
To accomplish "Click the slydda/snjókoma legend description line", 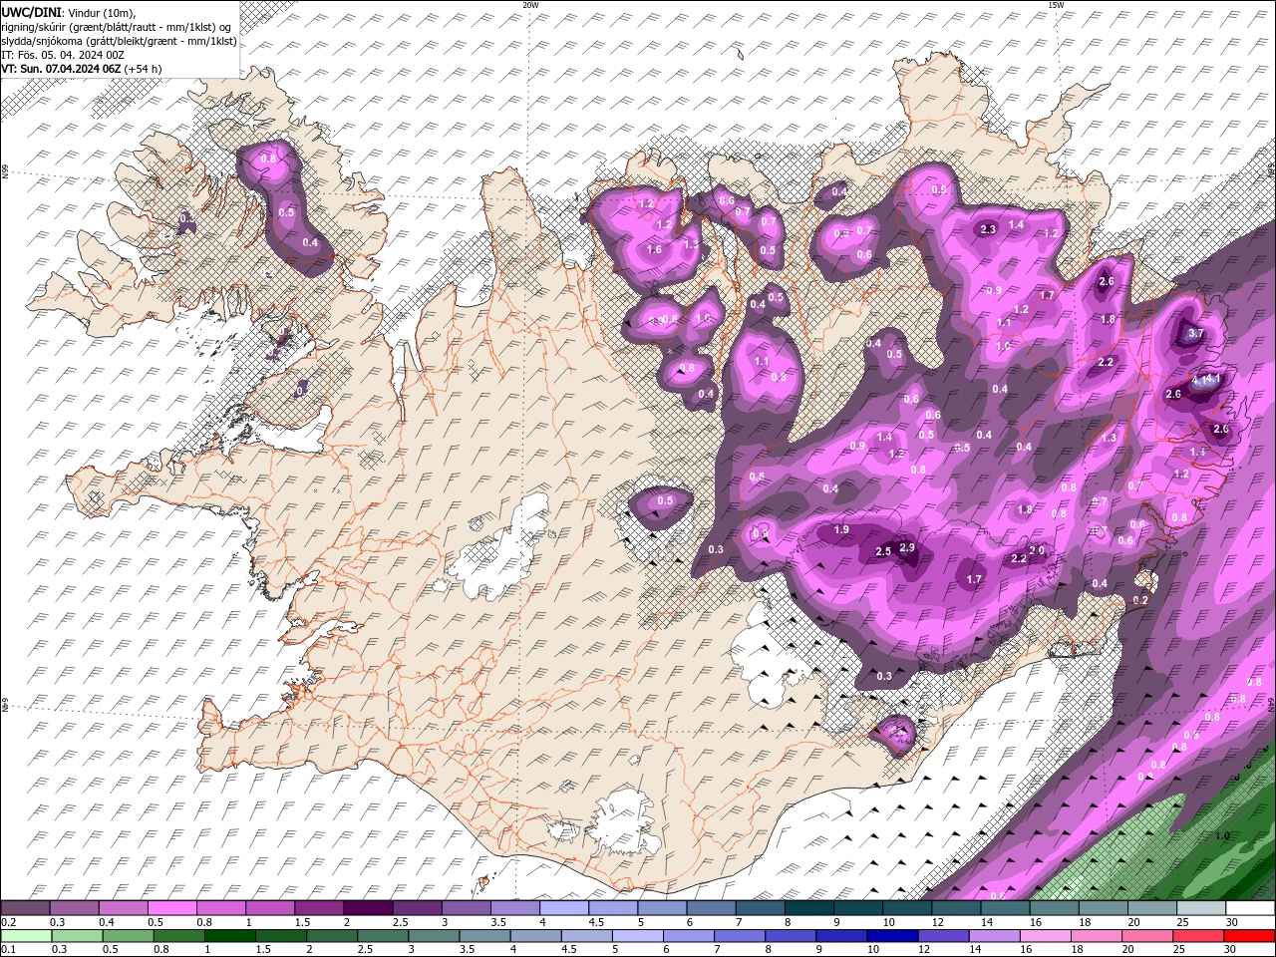I will (120, 41).
